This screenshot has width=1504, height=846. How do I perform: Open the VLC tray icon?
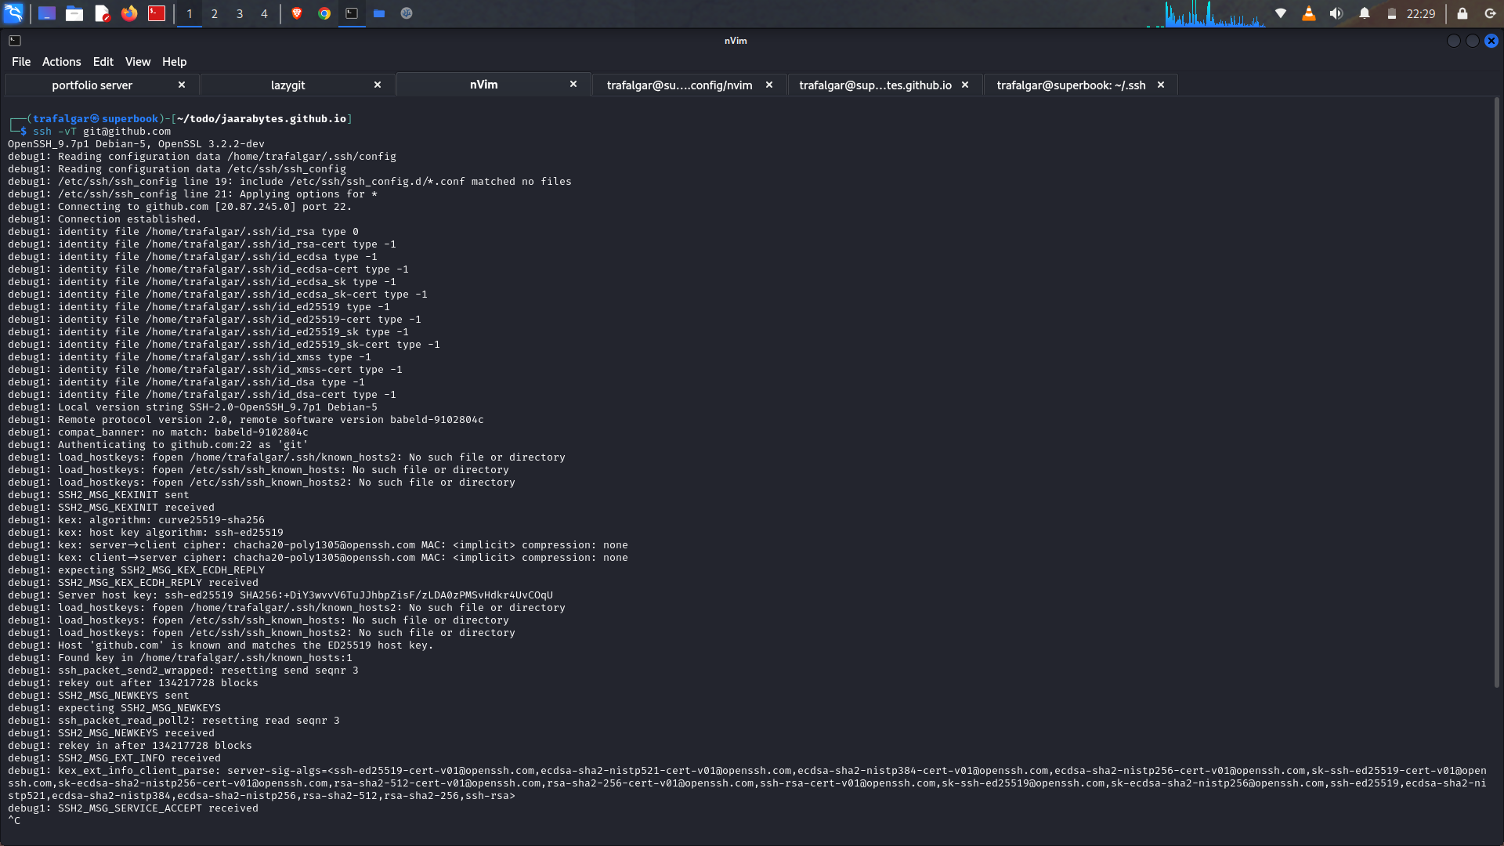(x=1308, y=13)
